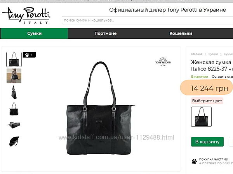View the side-angle bag thumbnail
Image resolution: width=233 pixels, height=174 pixels.
(14, 92)
